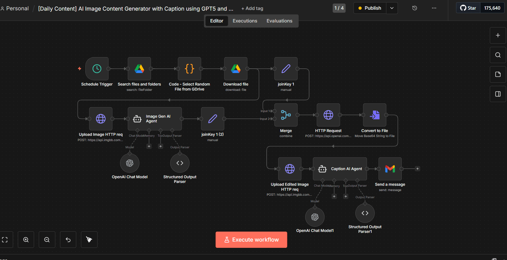Fit workflow to view button

point(5,240)
